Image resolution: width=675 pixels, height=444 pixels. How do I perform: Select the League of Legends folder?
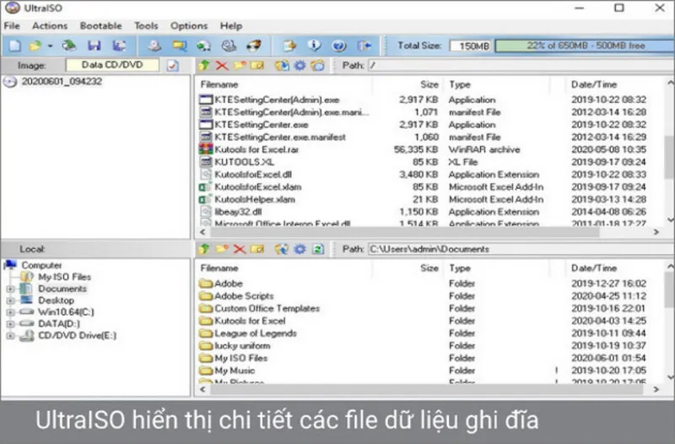coord(256,333)
